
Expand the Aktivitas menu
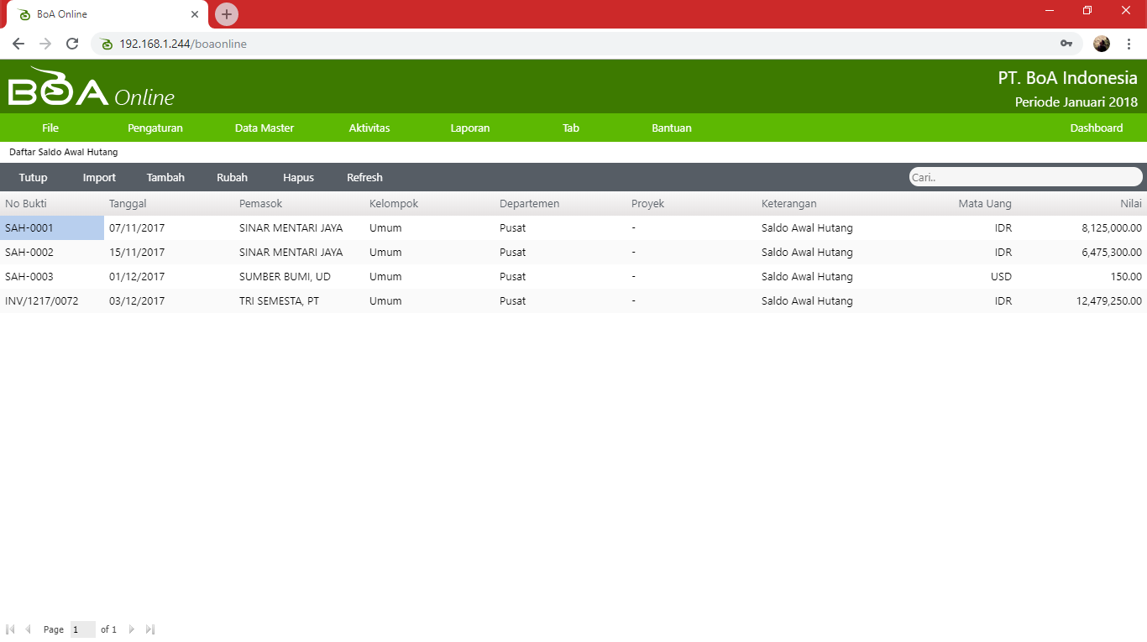click(x=369, y=128)
